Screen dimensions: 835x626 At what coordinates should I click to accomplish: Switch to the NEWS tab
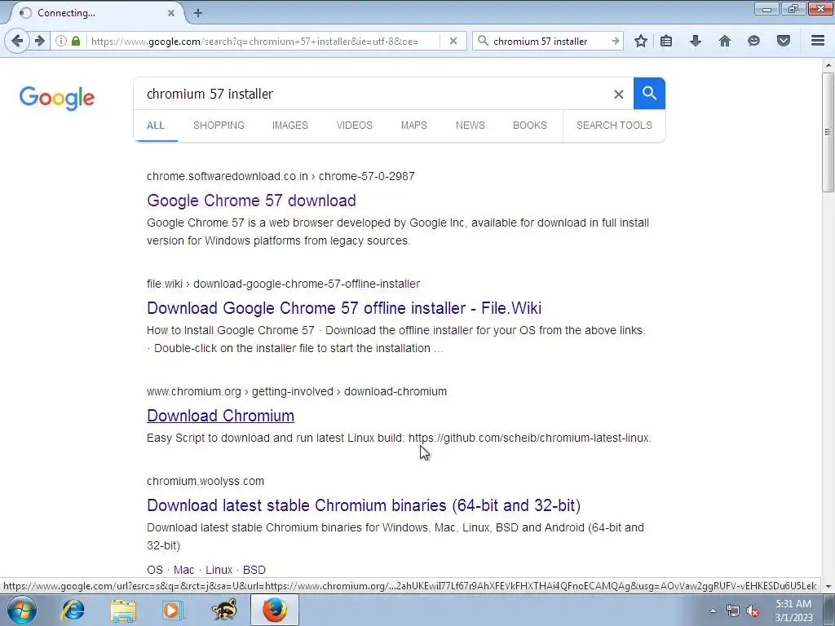(471, 126)
